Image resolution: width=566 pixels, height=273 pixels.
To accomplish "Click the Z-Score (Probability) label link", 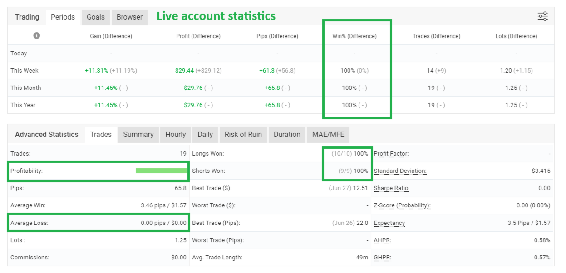I will click(x=402, y=205).
